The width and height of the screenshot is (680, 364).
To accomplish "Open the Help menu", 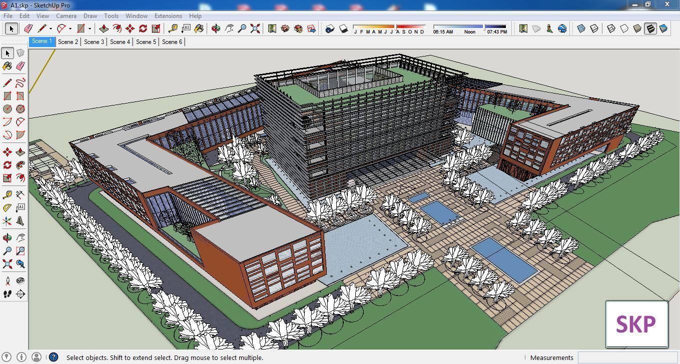I will click(195, 16).
